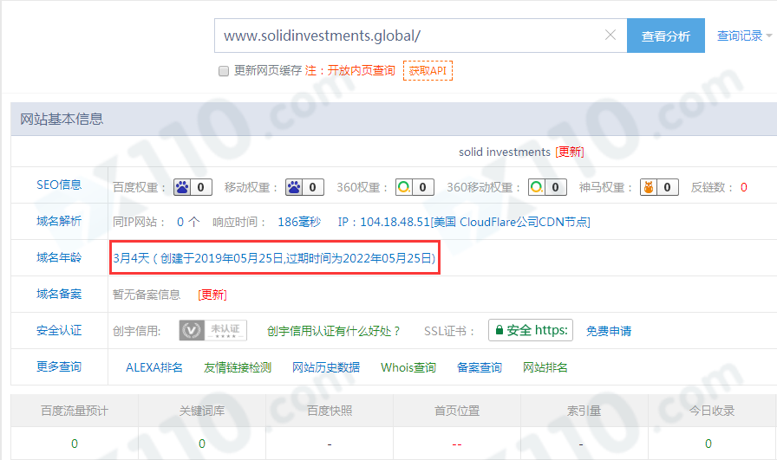777x460 pixels.
Task: Click the 反链数 value 0
Action: 744,188
